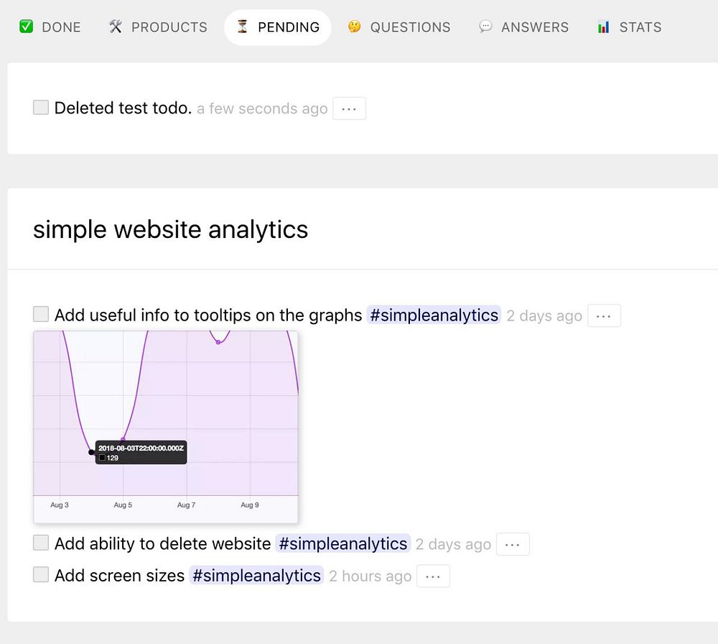The height and width of the screenshot is (644, 718).
Task: Switch to the DONE tab
Action: [x=60, y=27]
